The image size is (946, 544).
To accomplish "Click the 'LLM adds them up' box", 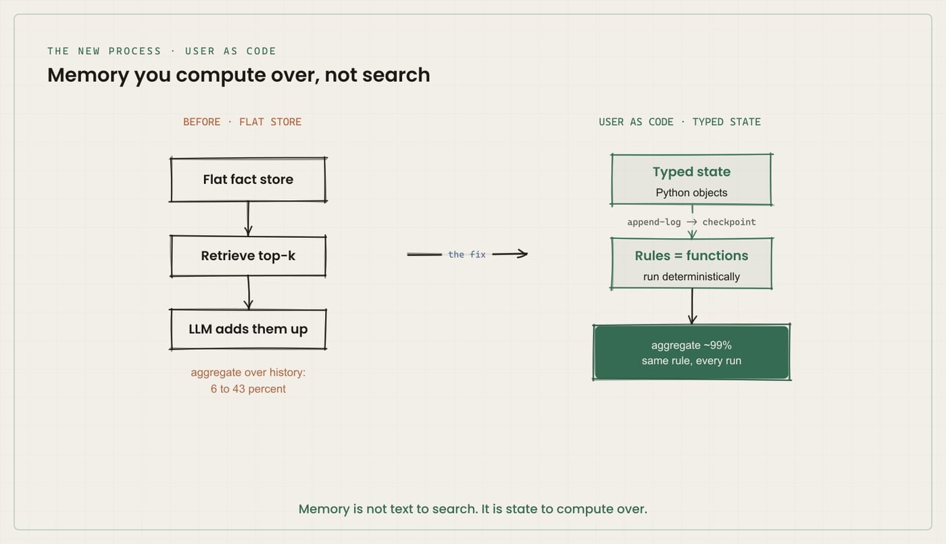I will [248, 329].
